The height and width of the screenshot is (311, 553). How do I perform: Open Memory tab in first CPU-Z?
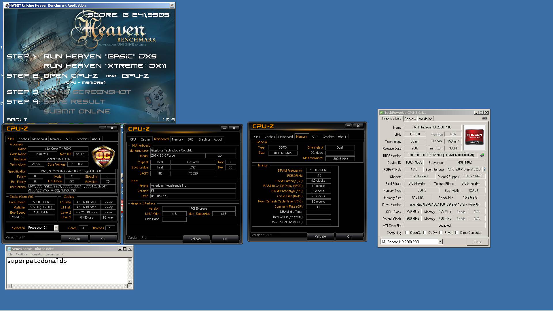[x=56, y=139]
